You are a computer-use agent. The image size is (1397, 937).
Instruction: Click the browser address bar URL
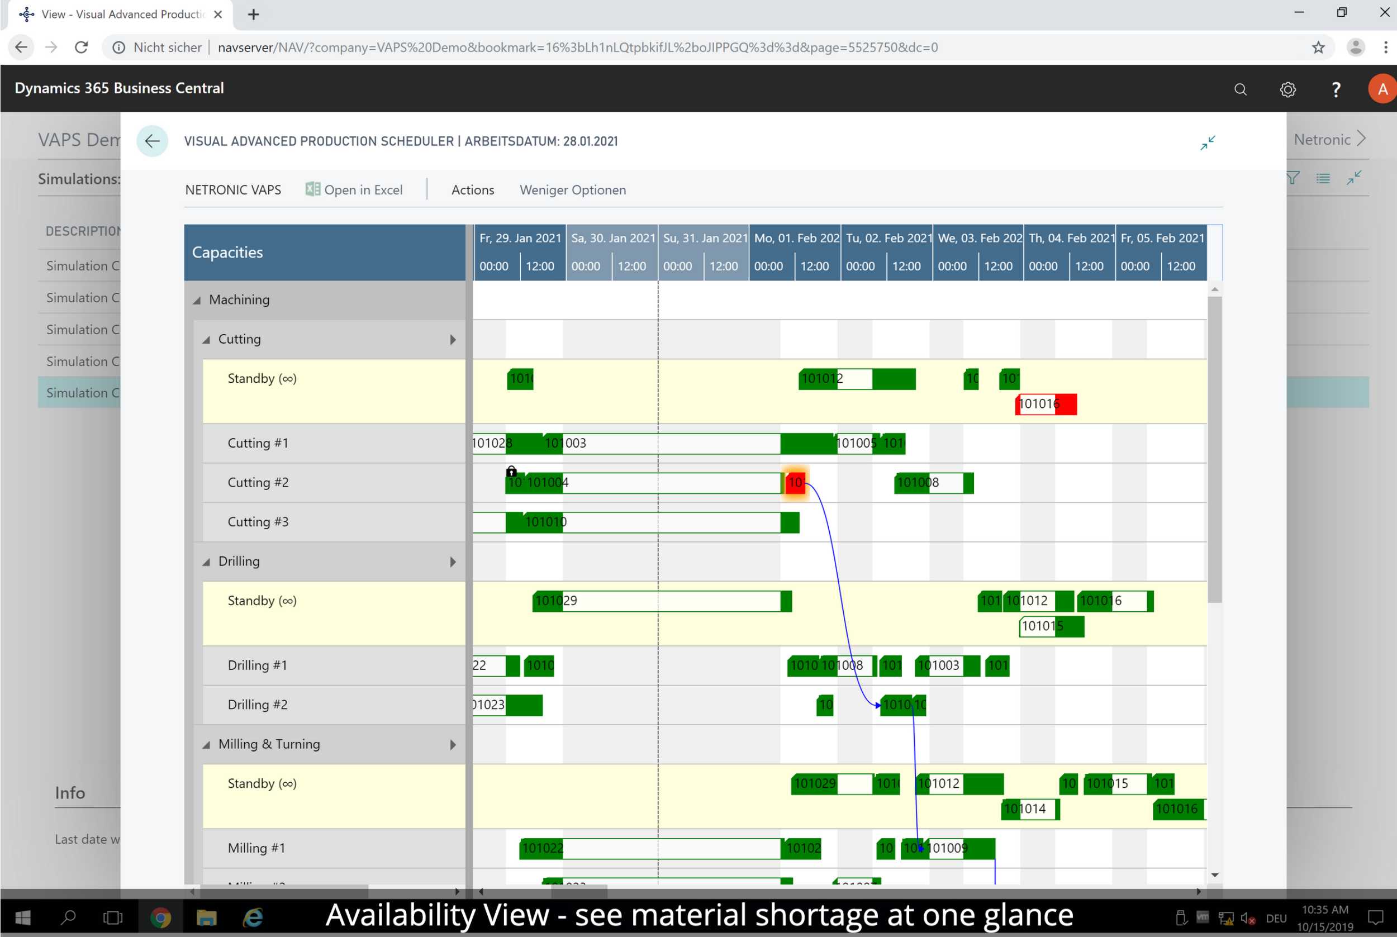click(578, 47)
